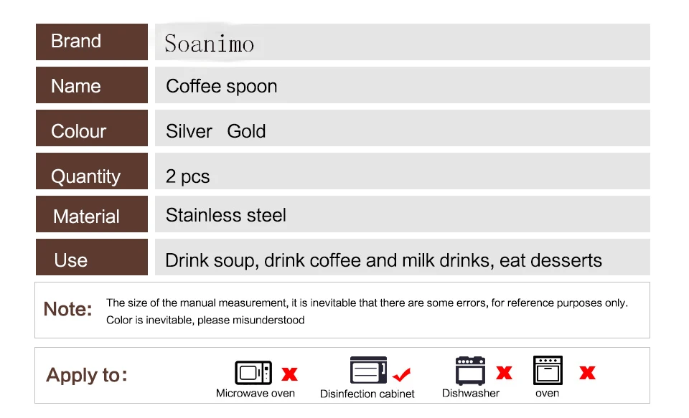Click the Stainless steel material value
689x418 pixels.
click(226, 215)
